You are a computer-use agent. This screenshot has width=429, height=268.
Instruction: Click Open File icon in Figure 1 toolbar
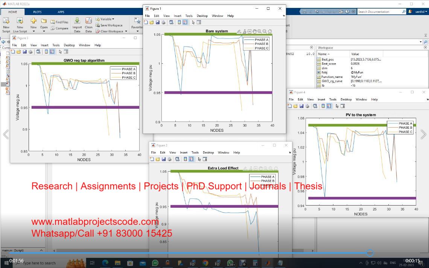[x=152, y=23]
